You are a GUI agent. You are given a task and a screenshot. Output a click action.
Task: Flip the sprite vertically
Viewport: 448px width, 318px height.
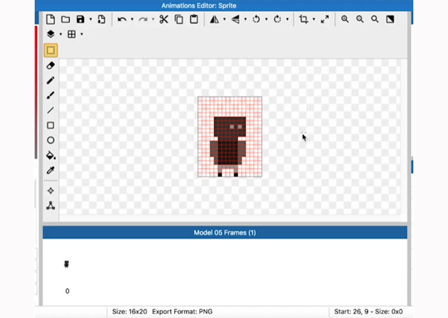pos(235,19)
